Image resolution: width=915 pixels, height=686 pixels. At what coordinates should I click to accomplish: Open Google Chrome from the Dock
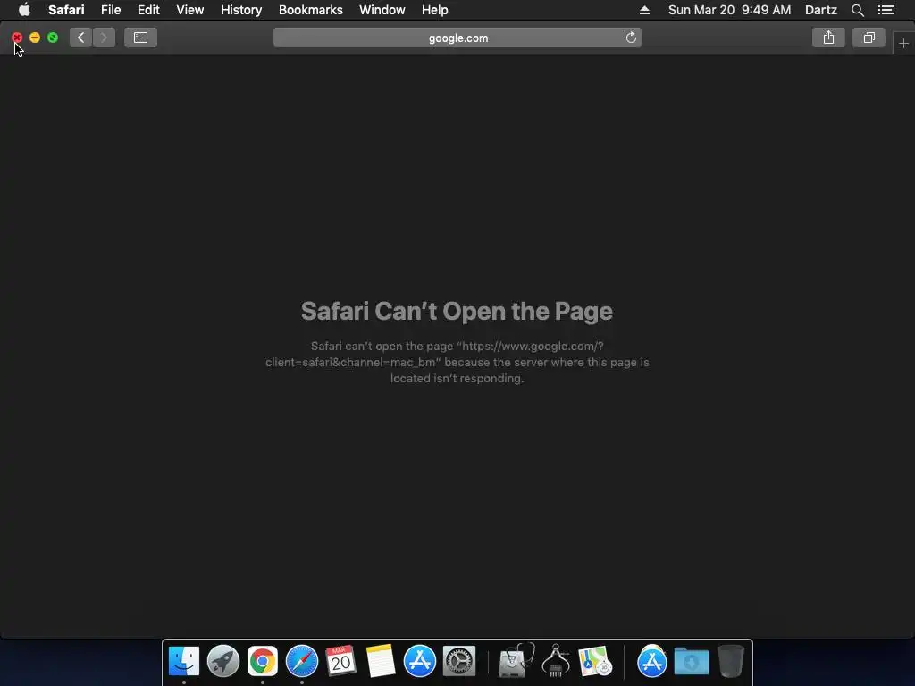click(263, 661)
